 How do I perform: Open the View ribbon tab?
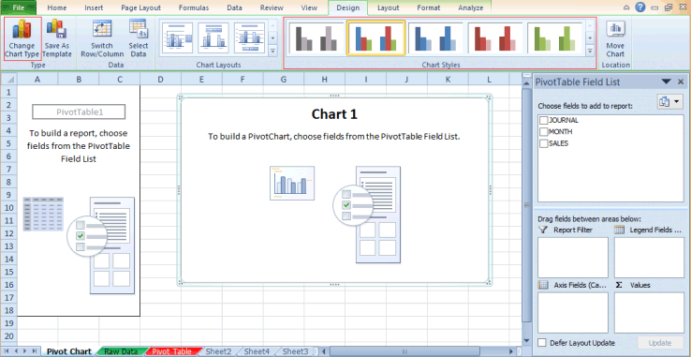(x=309, y=7)
